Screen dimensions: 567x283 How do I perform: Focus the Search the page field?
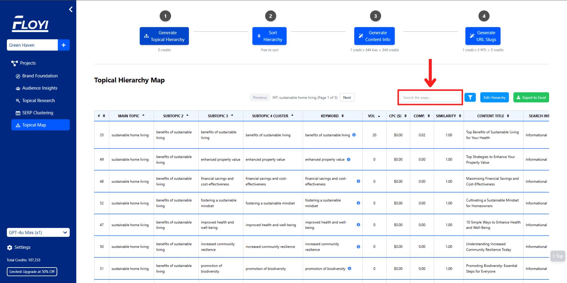click(430, 97)
